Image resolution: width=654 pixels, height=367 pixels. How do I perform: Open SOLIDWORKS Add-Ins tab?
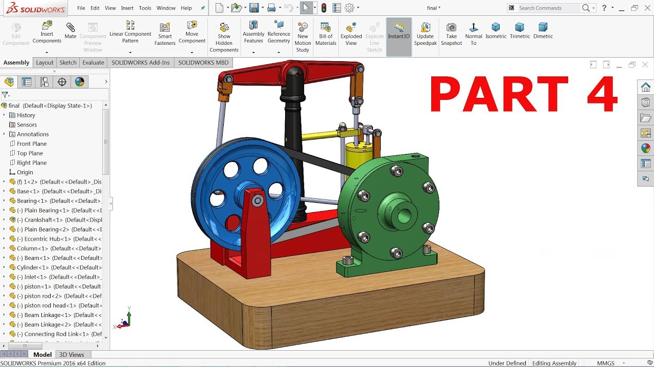click(141, 63)
